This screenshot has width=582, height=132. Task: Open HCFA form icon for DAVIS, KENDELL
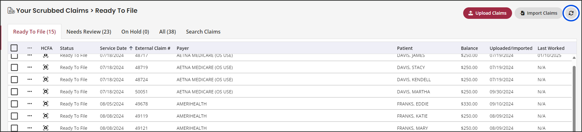(x=46, y=79)
